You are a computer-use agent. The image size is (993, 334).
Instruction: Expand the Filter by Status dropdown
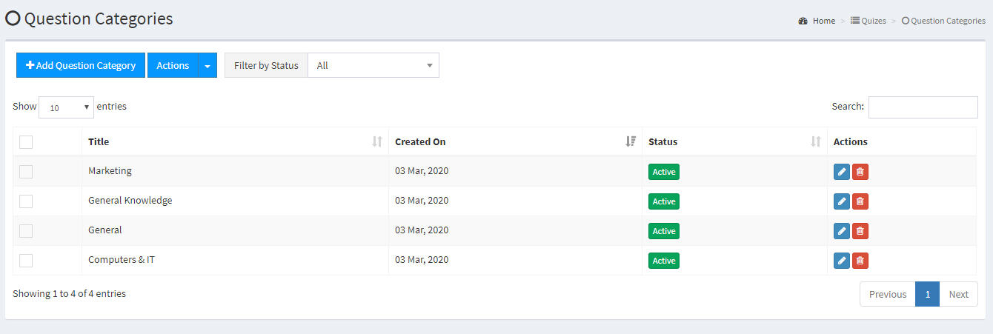373,65
